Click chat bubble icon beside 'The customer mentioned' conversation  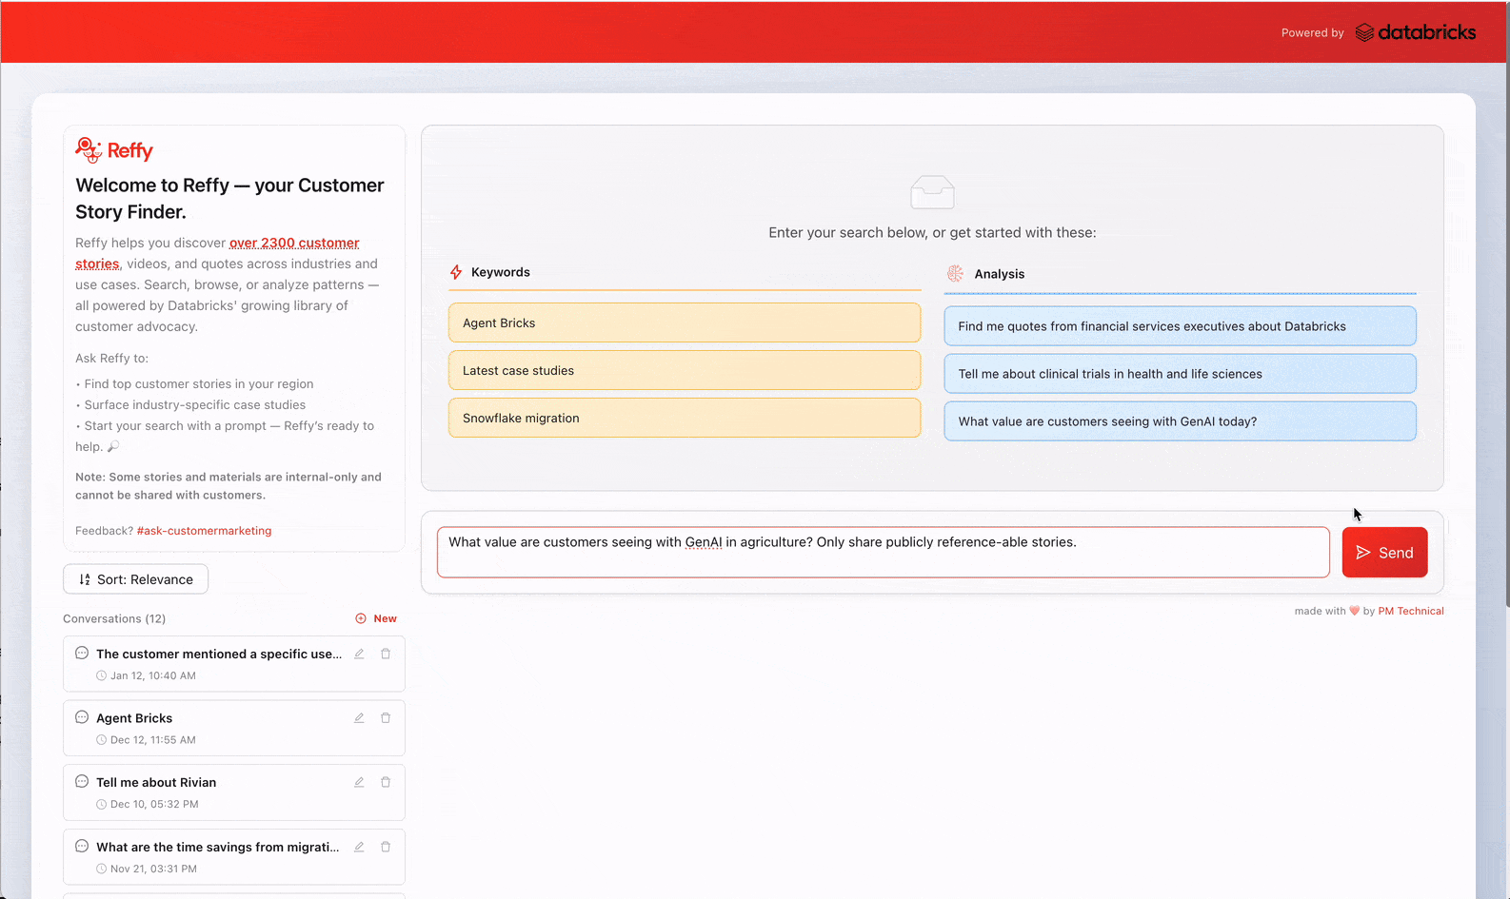[82, 653]
